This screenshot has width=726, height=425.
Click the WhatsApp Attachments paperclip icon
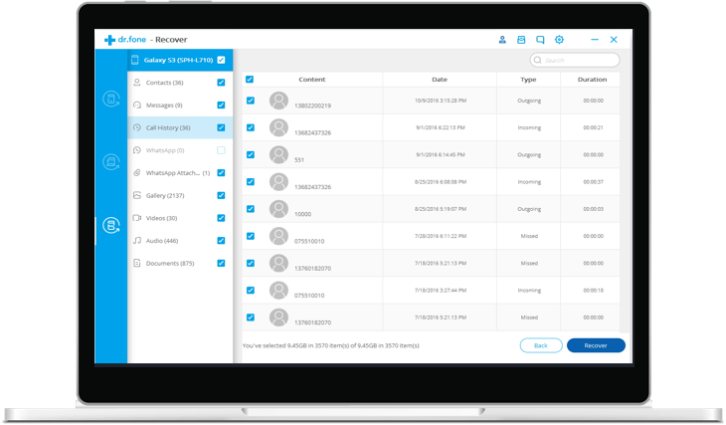click(x=137, y=173)
